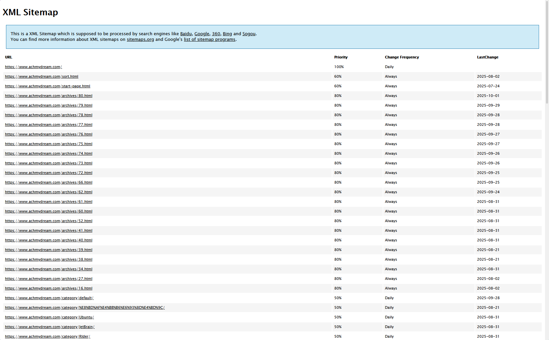This screenshot has width=549, height=340.
Task: Open the Google link in info box
Action: (x=202, y=34)
